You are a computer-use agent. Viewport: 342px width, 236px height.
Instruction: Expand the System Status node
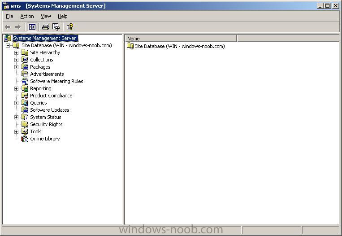(x=16, y=117)
